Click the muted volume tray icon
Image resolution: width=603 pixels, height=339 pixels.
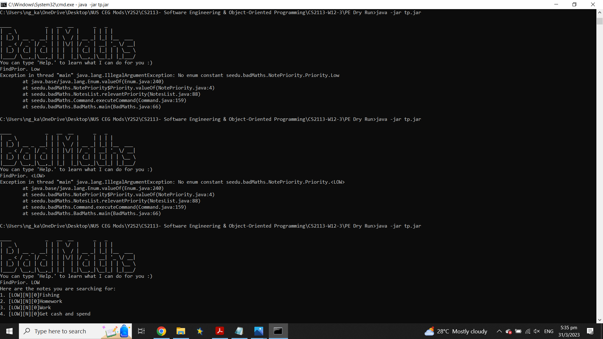[537, 331]
